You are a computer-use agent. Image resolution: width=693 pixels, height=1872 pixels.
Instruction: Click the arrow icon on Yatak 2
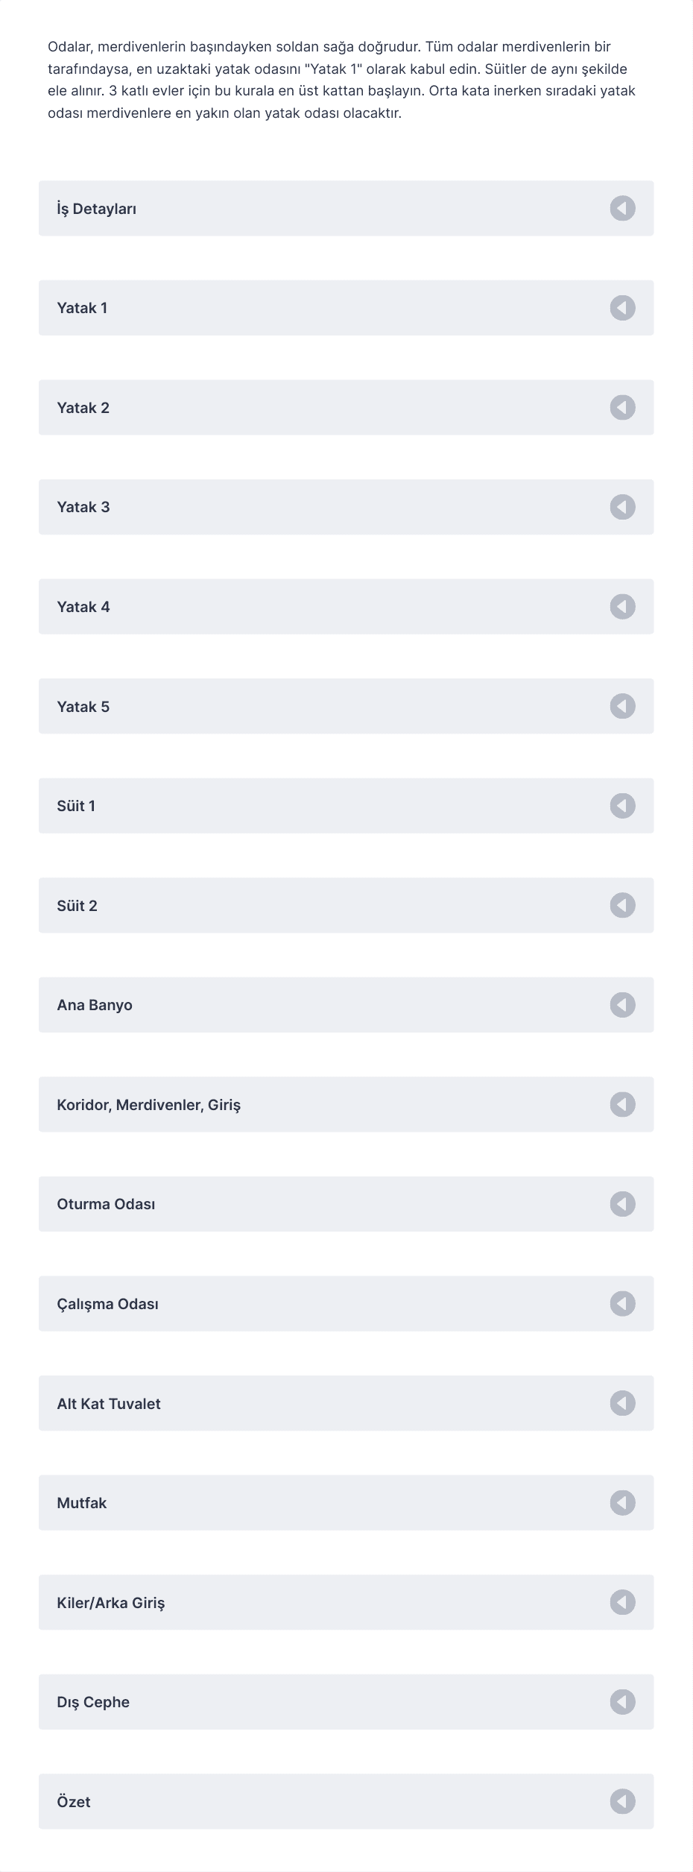point(622,407)
